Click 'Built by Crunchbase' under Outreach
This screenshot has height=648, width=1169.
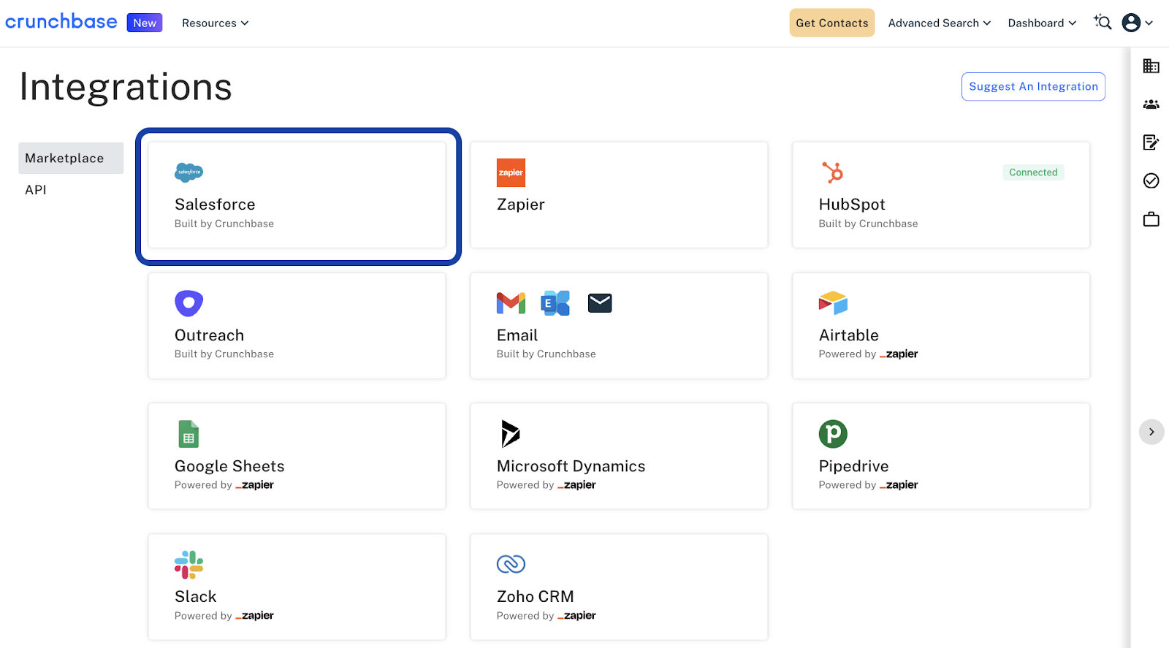point(224,354)
